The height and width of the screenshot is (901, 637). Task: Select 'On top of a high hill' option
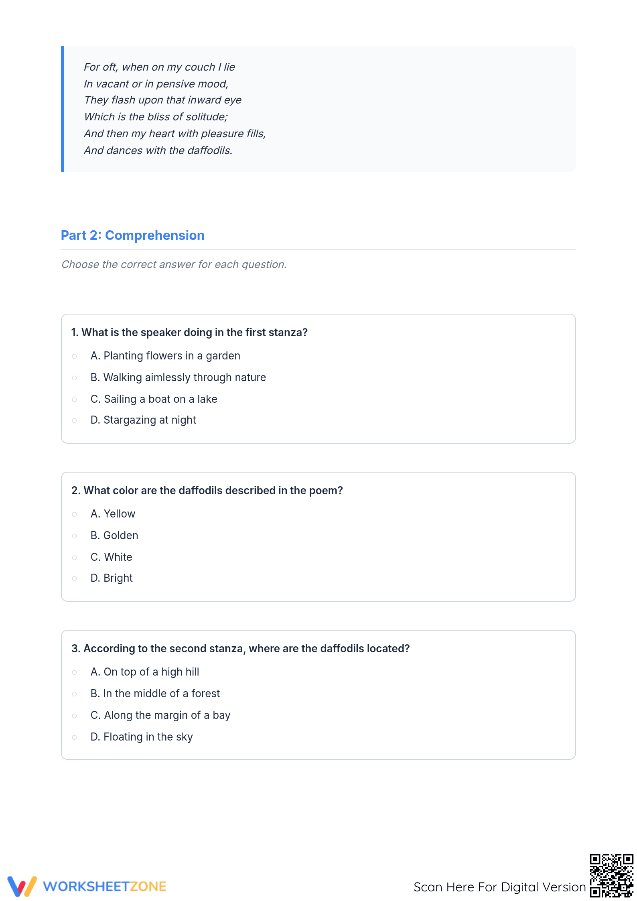click(74, 672)
